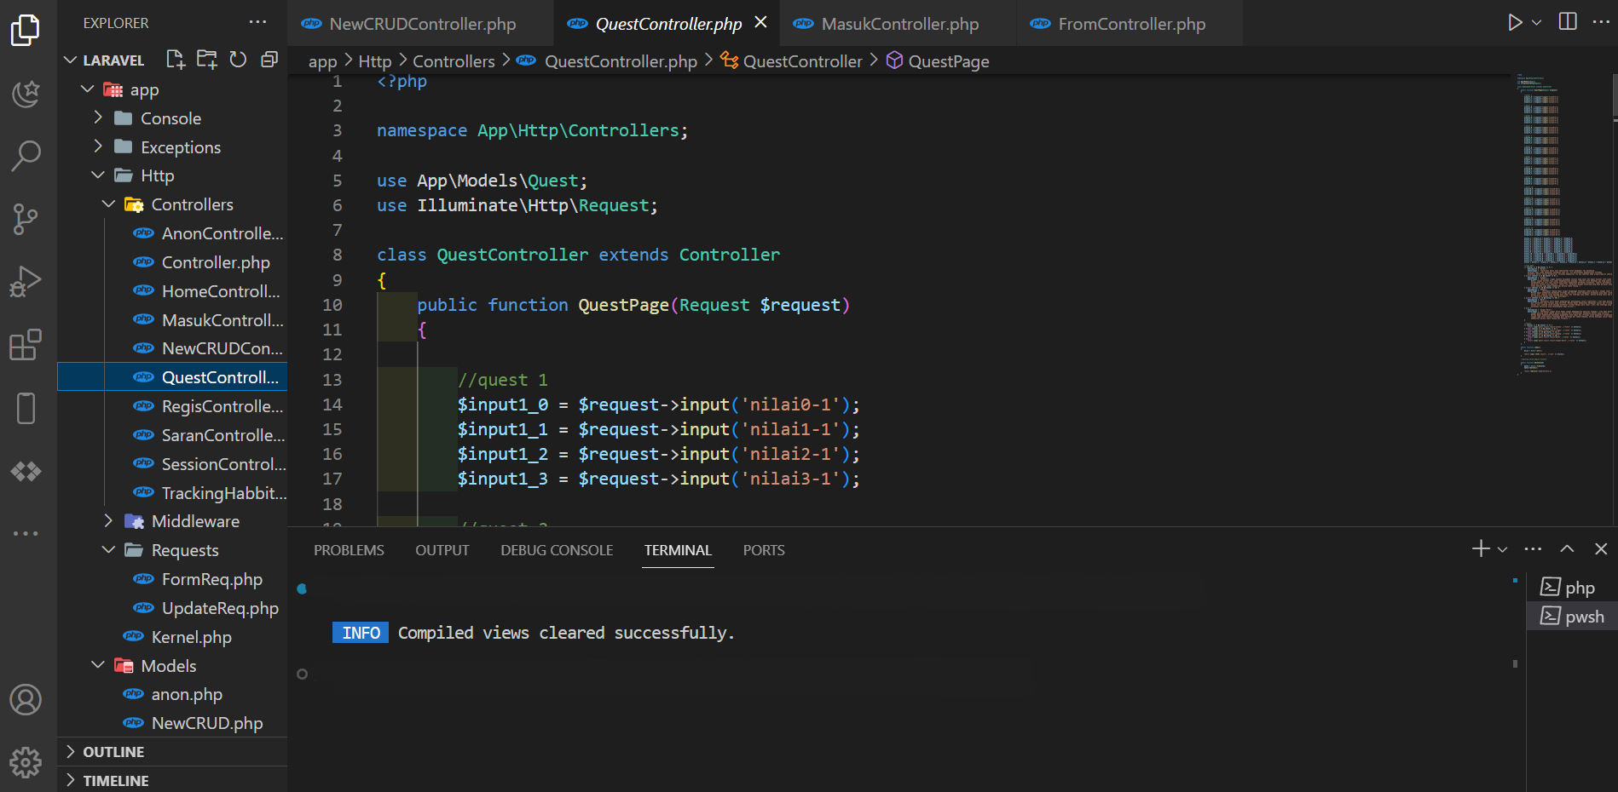Split the editor to the right
The image size is (1618, 792).
[x=1568, y=22]
